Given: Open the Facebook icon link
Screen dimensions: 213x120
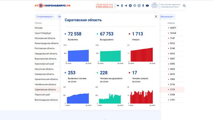Looking at the screenshot, I should [x=143, y=6].
